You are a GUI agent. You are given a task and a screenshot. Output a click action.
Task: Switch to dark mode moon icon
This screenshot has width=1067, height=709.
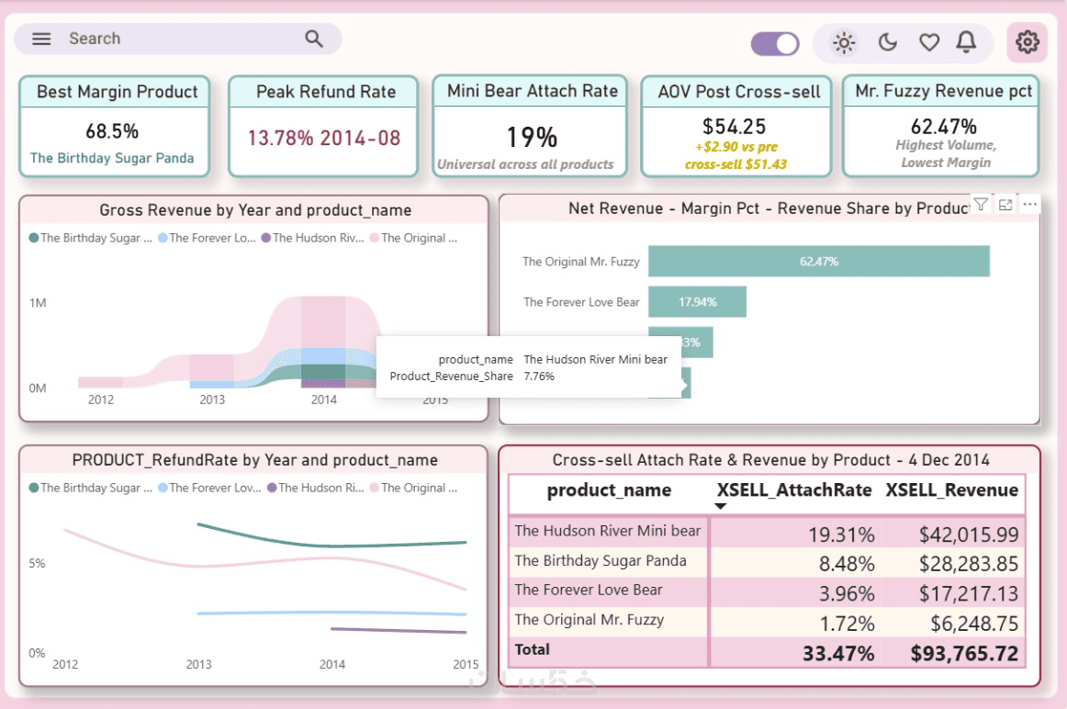(887, 43)
